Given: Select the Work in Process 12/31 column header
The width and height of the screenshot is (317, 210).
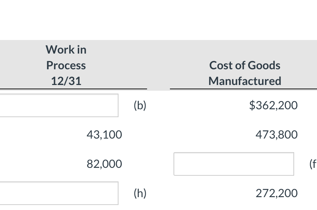Looking at the screenshot, I should tap(66, 65).
